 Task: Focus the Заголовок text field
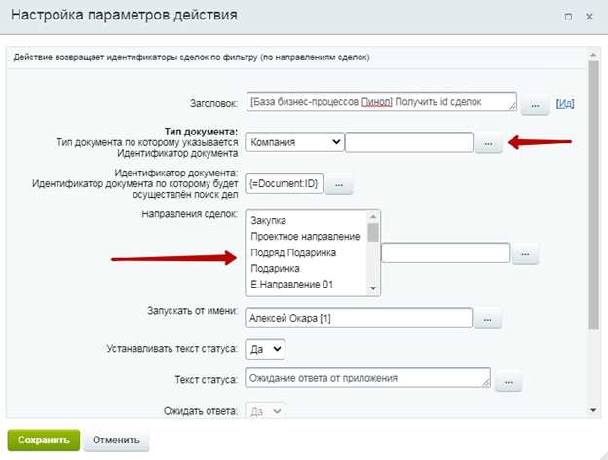(382, 101)
